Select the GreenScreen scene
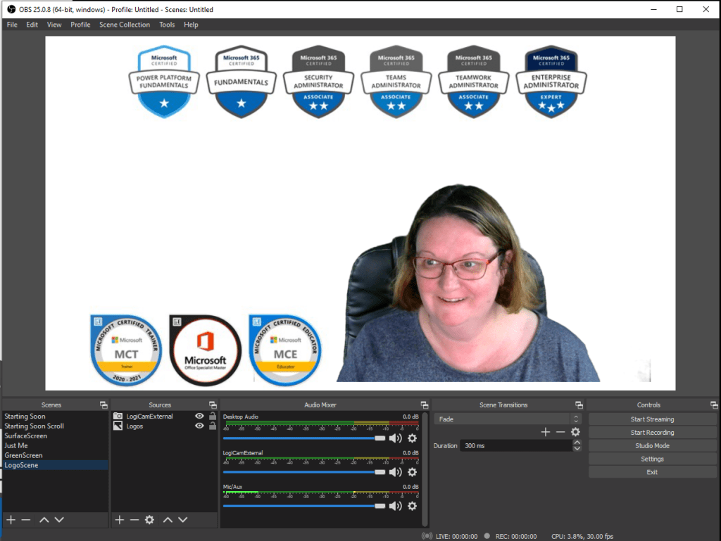The image size is (721, 541). 23,455
